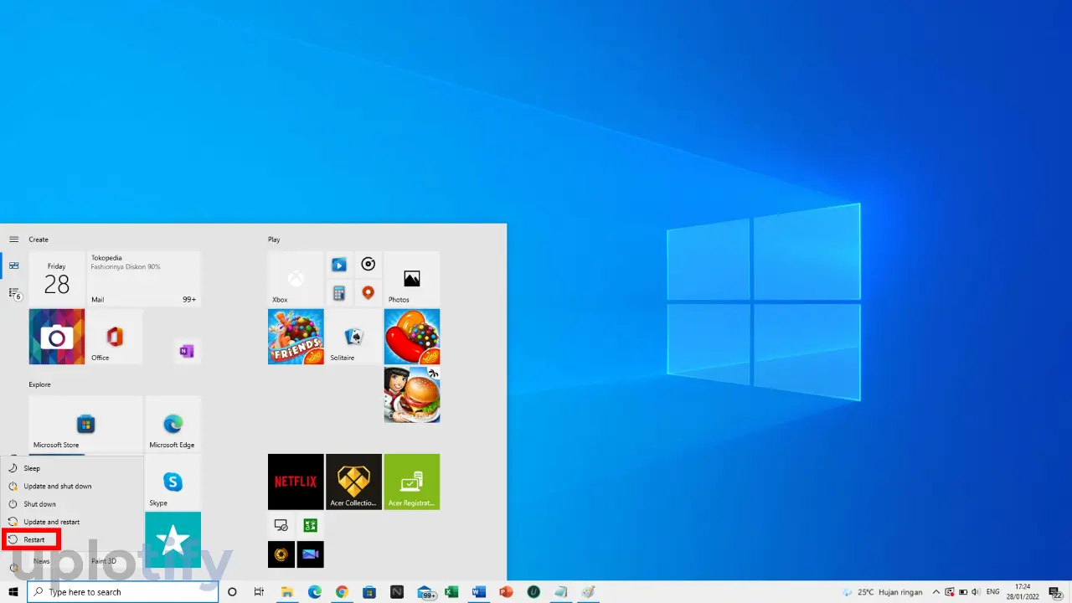This screenshot has width=1072, height=603.
Task: Choose Update and shut down
Action: [72, 486]
